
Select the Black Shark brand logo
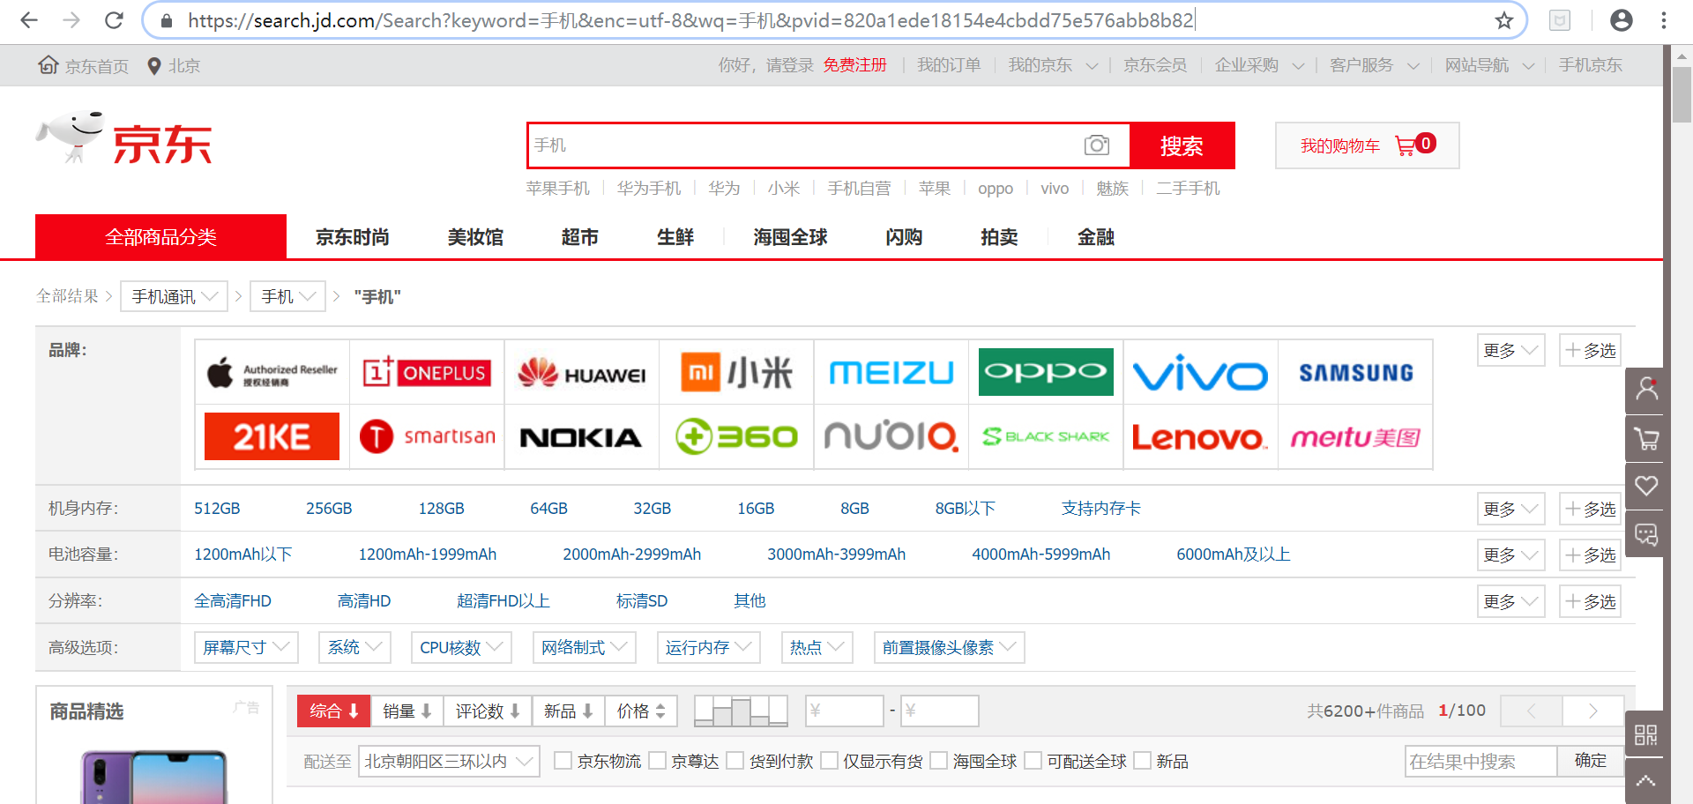pyautogui.click(x=1046, y=436)
